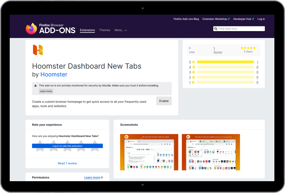Click the Hoomster extension icon
The image size is (285, 193).
tap(38, 50)
